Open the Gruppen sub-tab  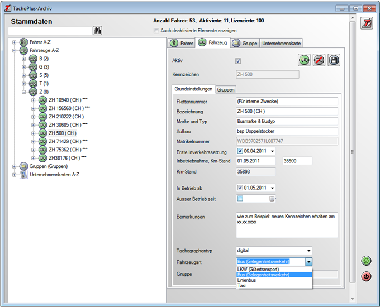(226, 89)
